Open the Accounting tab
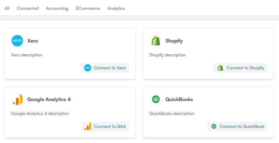 coord(57,9)
